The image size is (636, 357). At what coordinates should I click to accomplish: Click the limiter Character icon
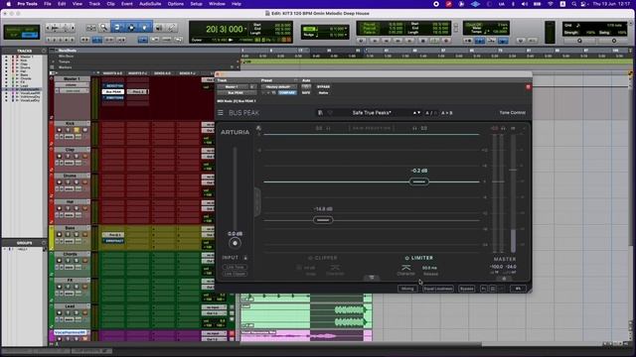tap(406, 268)
